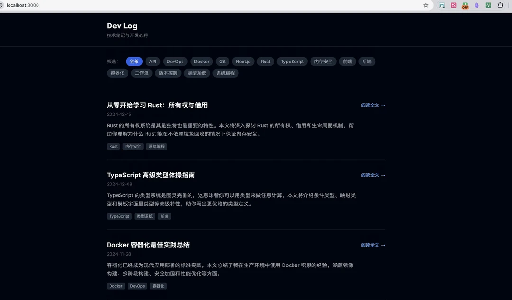Open the green browser extension icon
The image size is (512, 300).
[488, 5]
